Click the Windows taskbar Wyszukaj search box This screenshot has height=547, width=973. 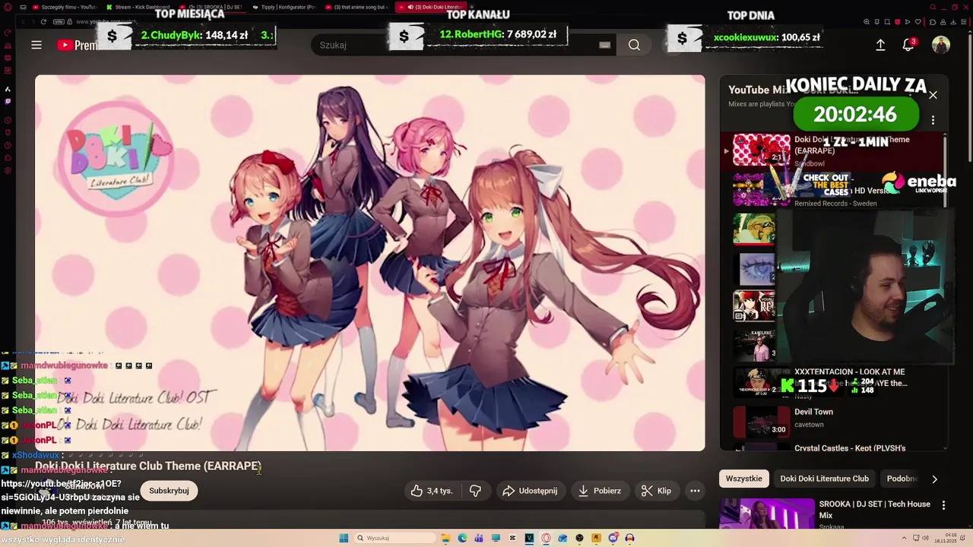click(x=395, y=538)
